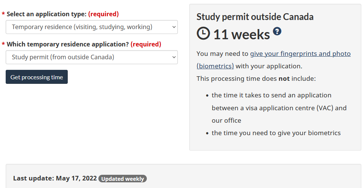364x188 pixels.
Task: Click the Updated weekly badge
Action: click(123, 179)
